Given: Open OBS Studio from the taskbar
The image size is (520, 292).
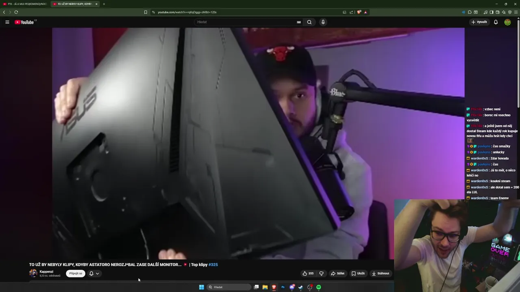Looking at the screenshot, I should coord(310,287).
